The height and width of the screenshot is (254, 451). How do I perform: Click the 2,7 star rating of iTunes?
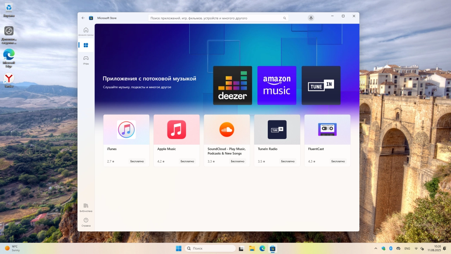tap(111, 162)
